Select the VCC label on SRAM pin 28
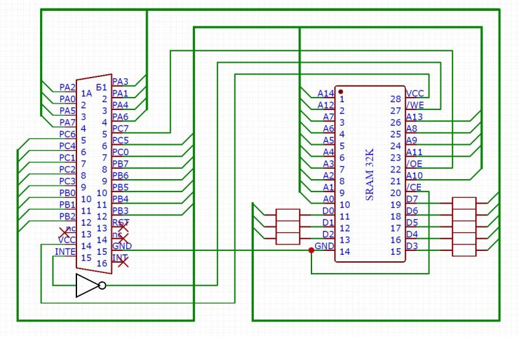The image size is (518, 337). (415, 93)
